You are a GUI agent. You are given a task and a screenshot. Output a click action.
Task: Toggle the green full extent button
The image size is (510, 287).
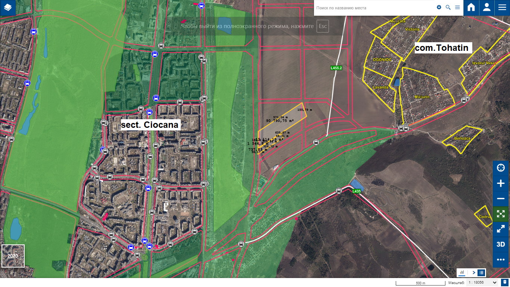point(501,214)
